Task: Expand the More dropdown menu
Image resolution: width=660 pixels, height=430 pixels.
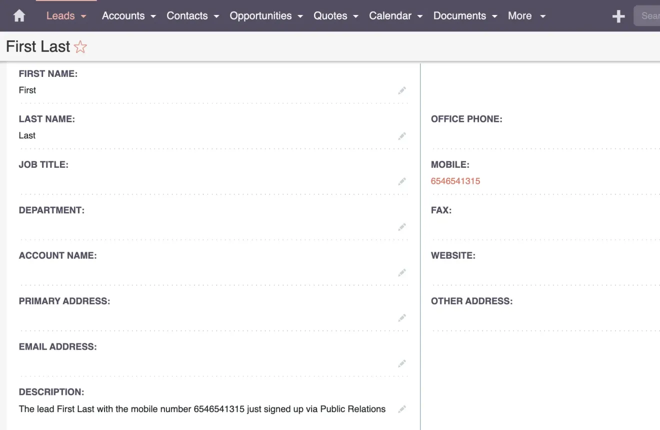Action: [543, 15]
